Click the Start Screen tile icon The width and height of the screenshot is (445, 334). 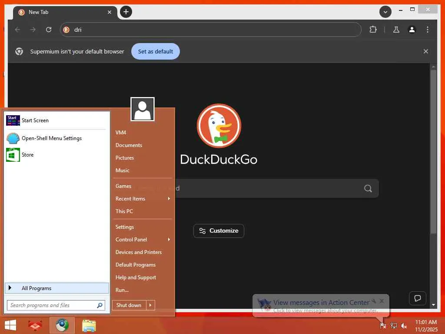pos(13,120)
